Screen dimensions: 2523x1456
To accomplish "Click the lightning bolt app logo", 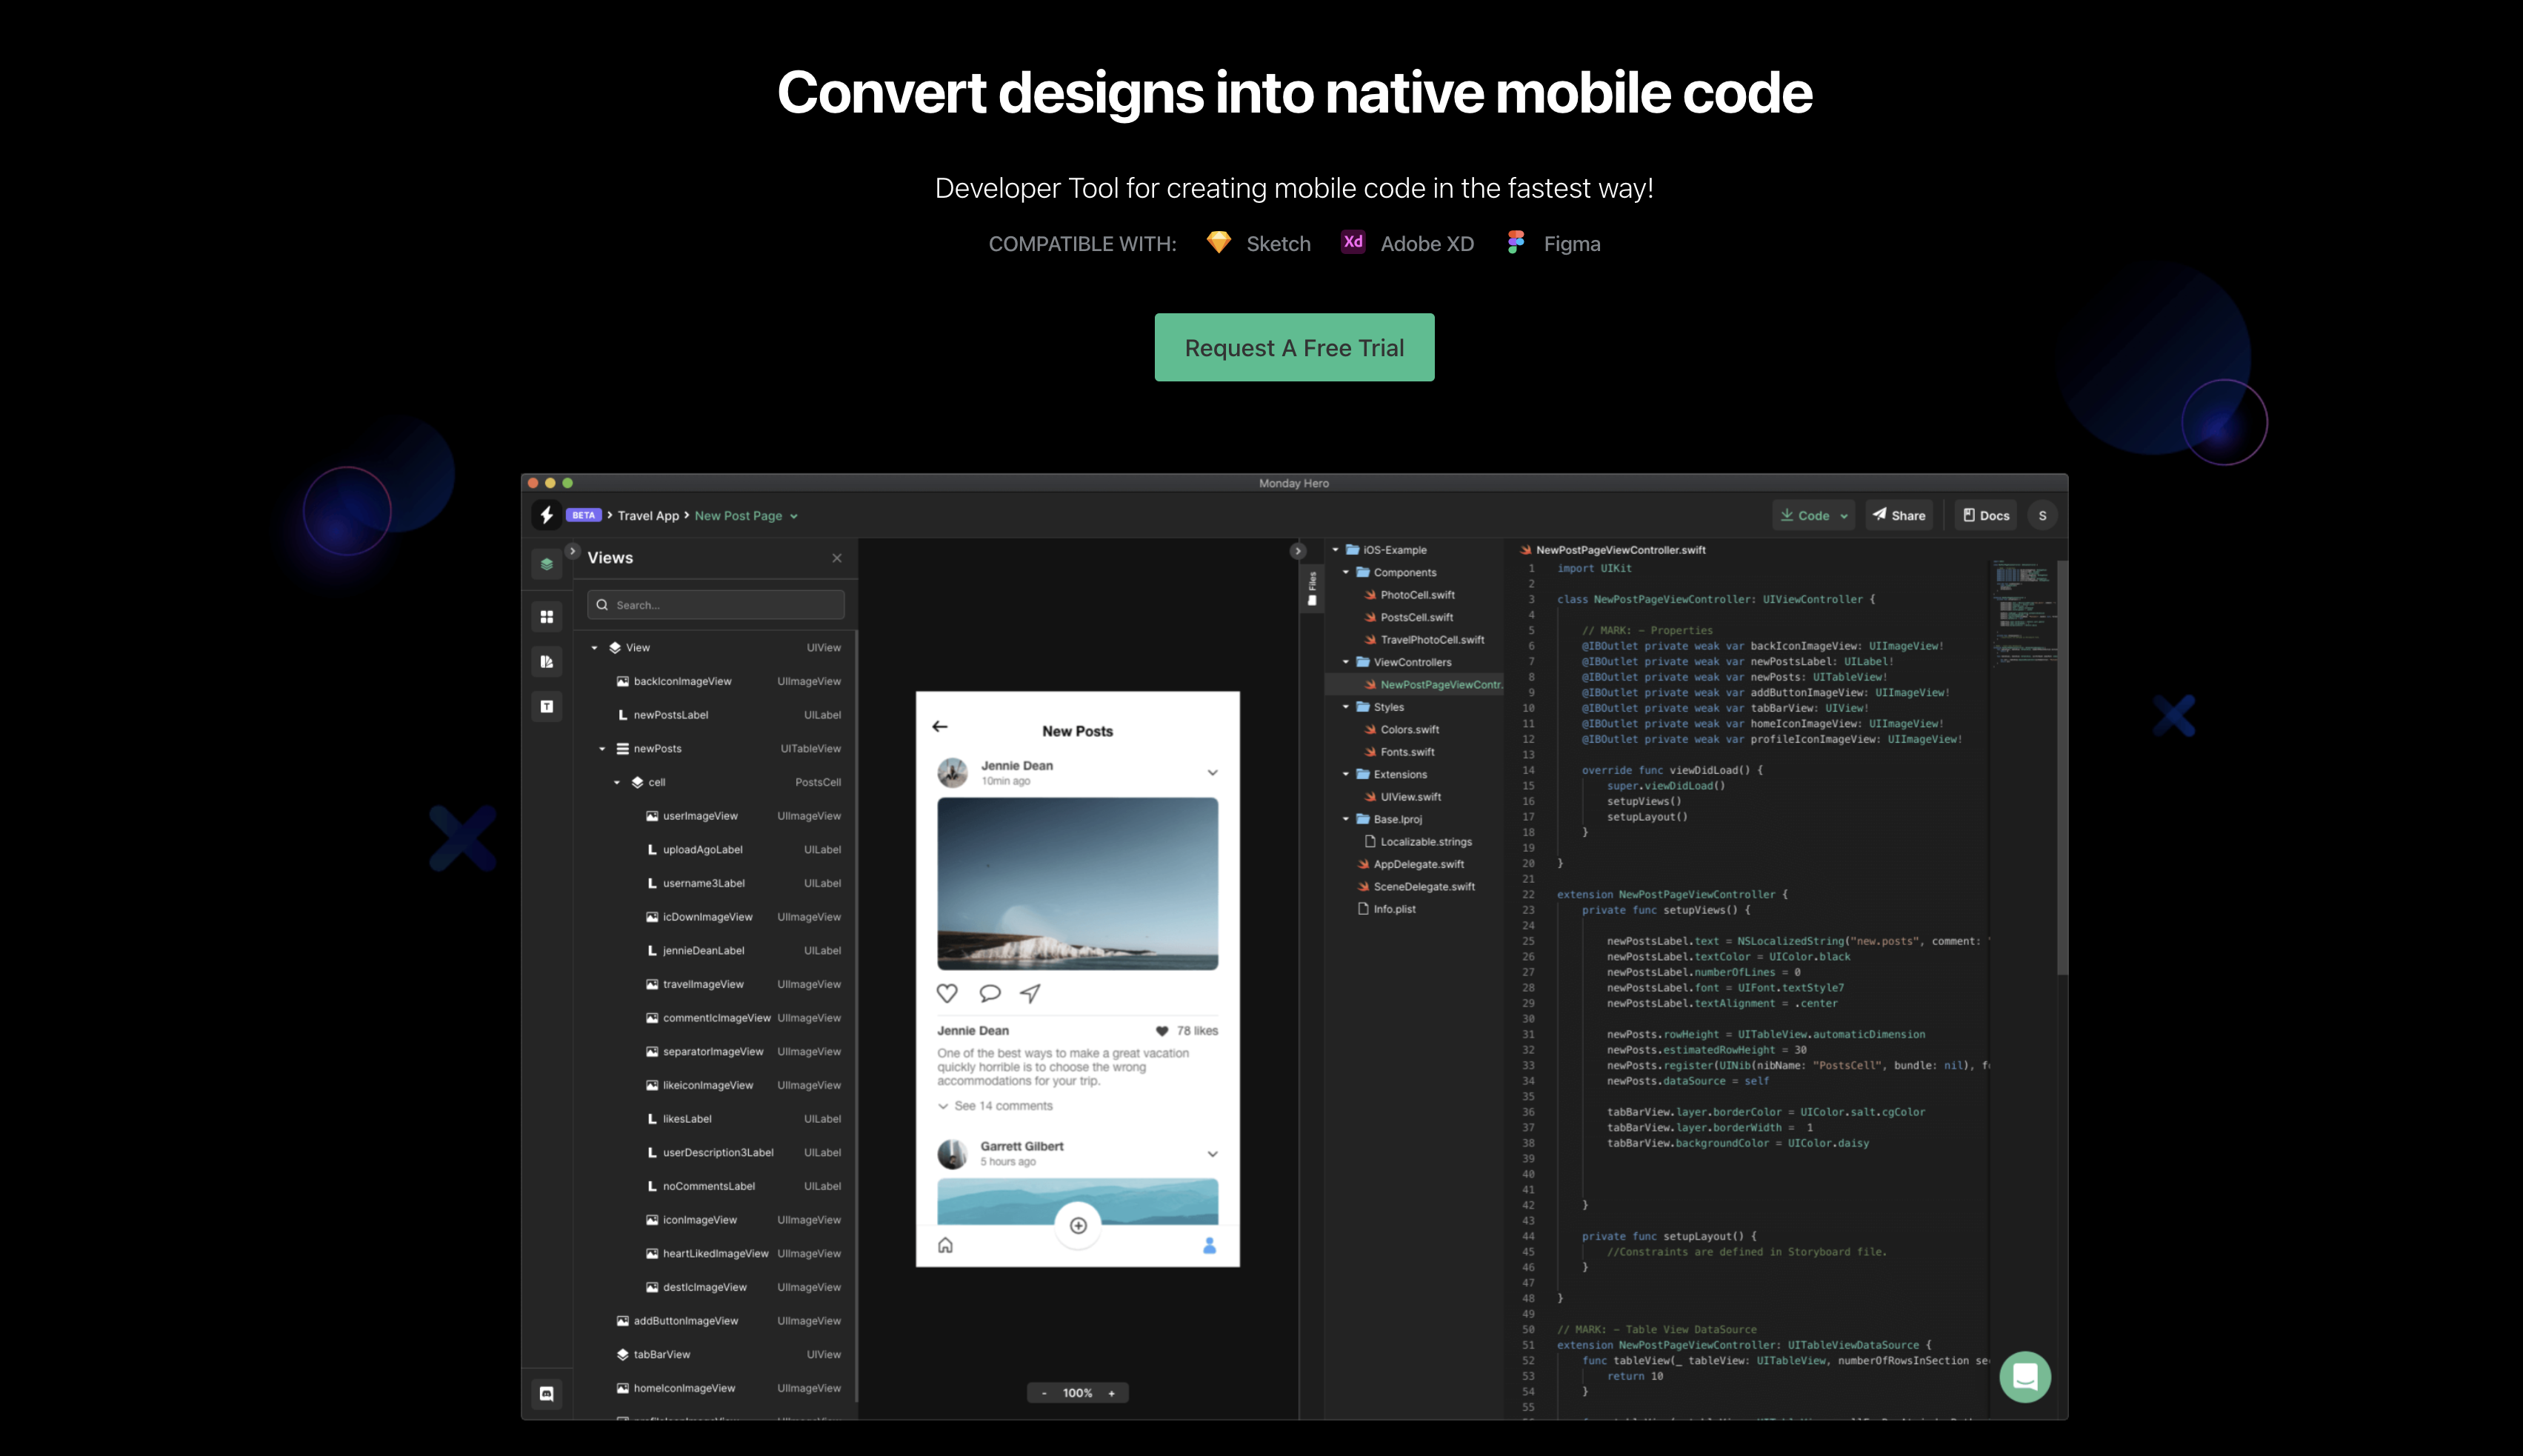I will (546, 515).
